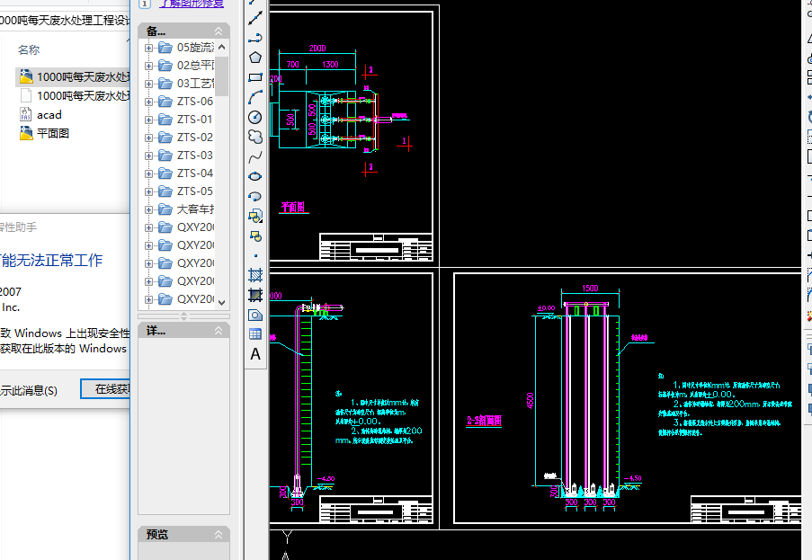Expand the 02总平 folder node
Image resolution: width=812 pixels, height=560 pixels.
pos(148,66)
